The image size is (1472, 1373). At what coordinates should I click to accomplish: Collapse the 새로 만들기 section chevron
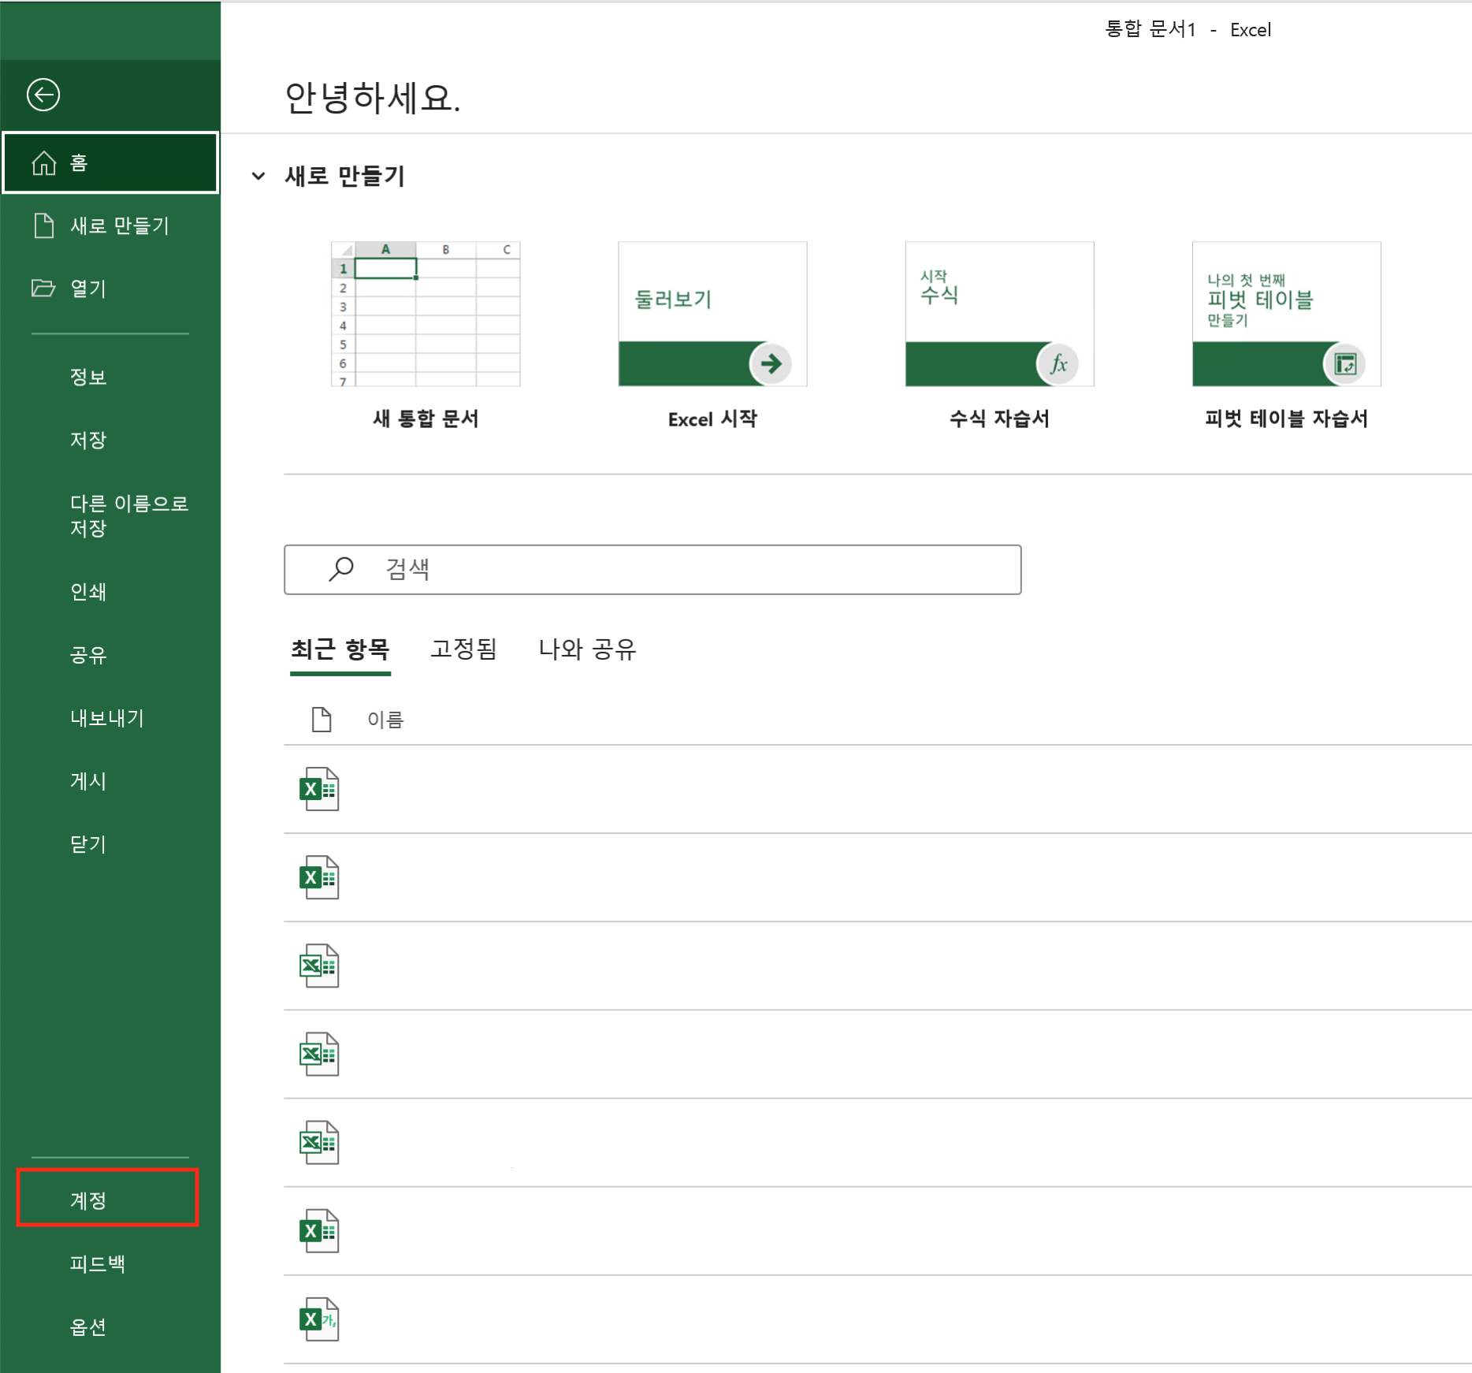coord(258,176)
